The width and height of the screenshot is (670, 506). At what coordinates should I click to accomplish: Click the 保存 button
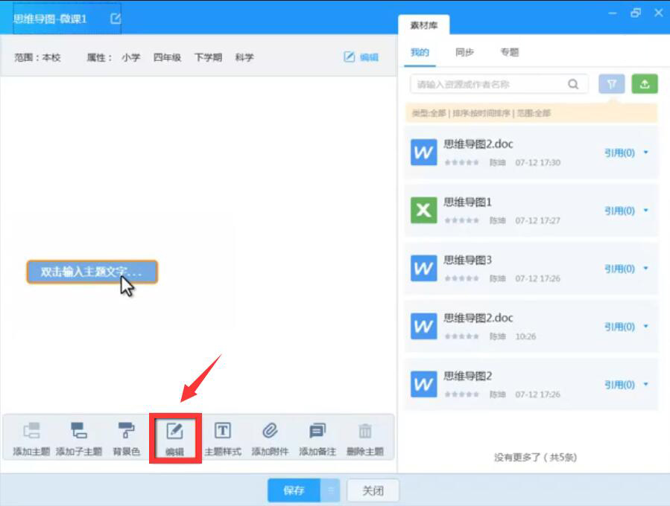(x=294, y=490)
